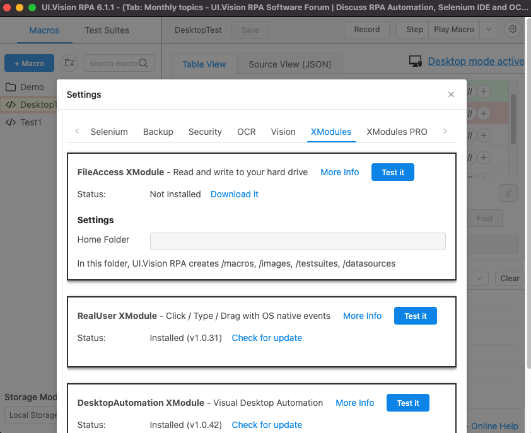Open the settings gear icon
The height and width of the screenshot is (433, 531).
pyautogui.click(x=512, y=29)
